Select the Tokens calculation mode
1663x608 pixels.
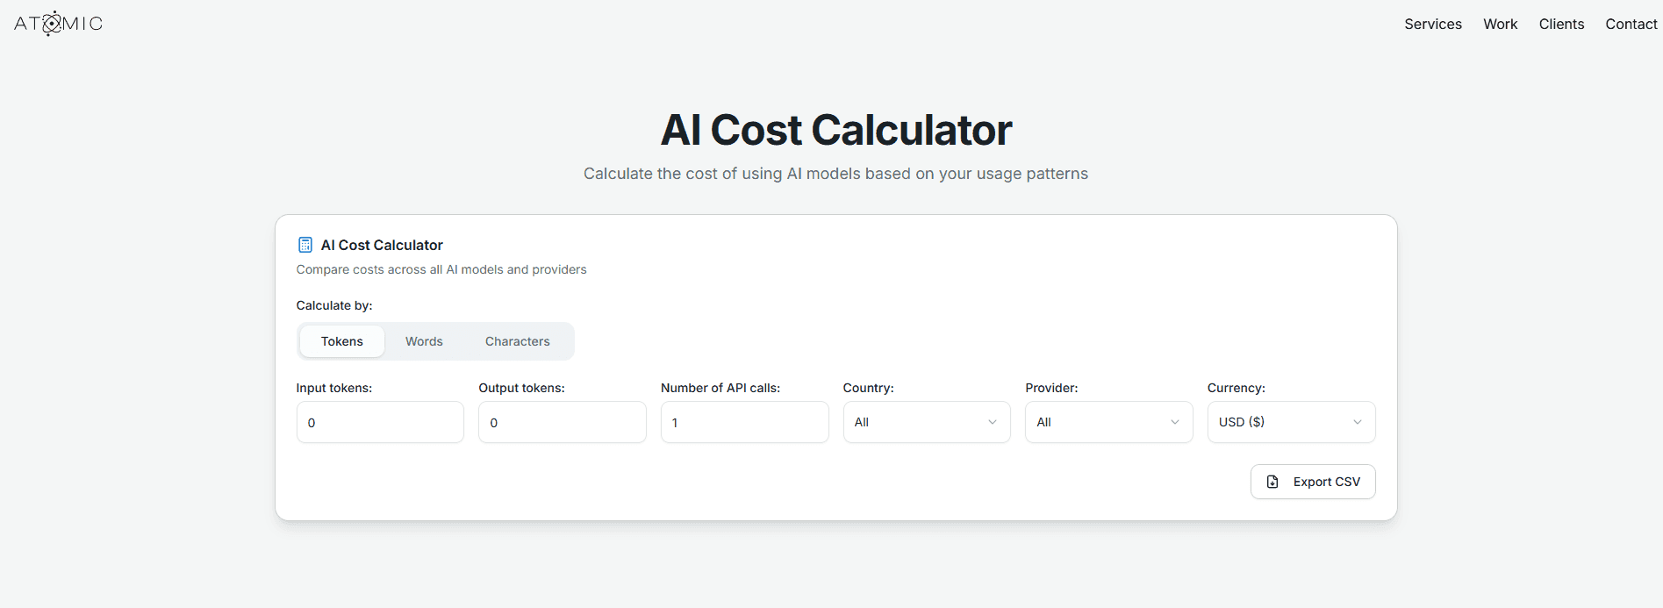(341, 341)
